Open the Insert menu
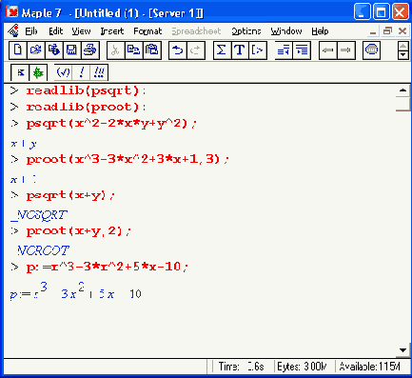The height and width of the screenshot is (378, 412). (x=112, y=31)
